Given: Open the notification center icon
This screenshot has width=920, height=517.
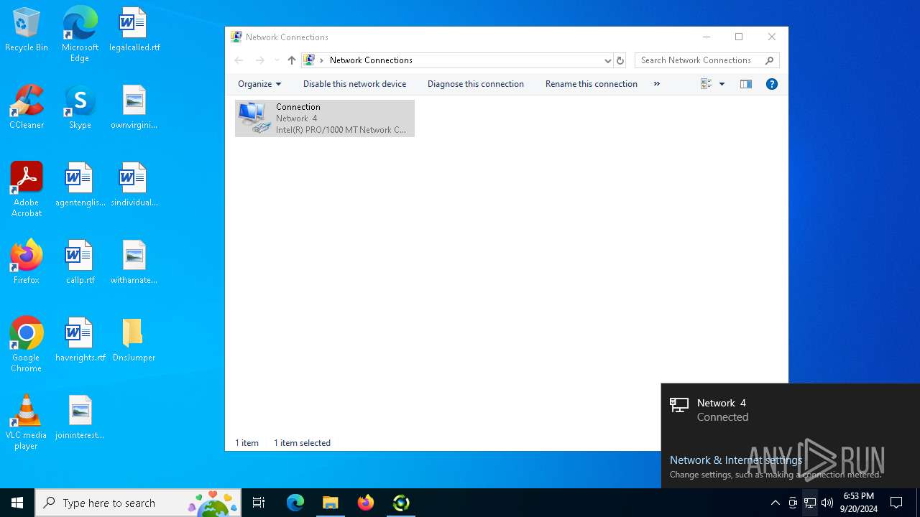Looking at the screenshot, I should tap(896, 503).
